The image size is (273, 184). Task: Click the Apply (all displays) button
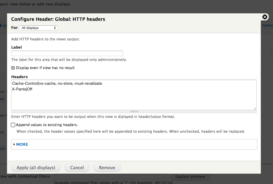coord(36,168)
